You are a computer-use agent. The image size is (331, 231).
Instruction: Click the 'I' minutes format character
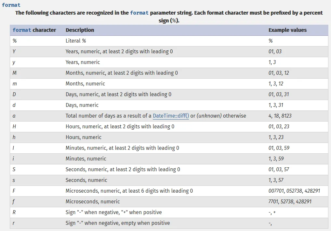(x=13, y=148)
